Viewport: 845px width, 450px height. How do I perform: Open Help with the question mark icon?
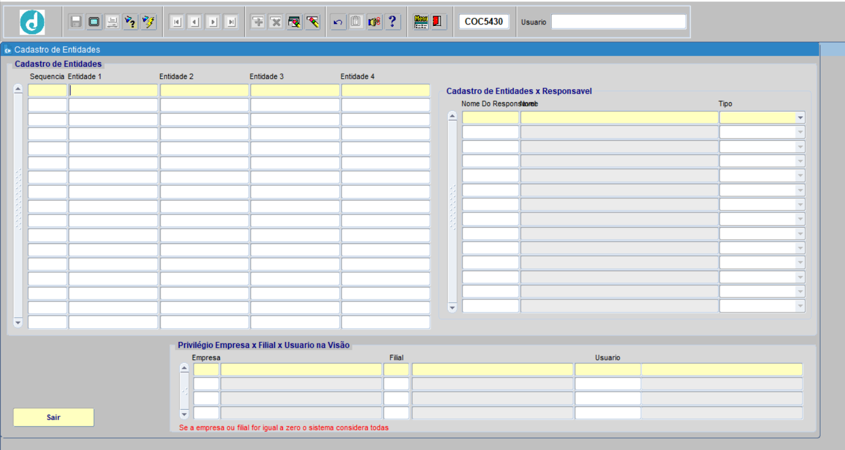[x=393, y=22]
